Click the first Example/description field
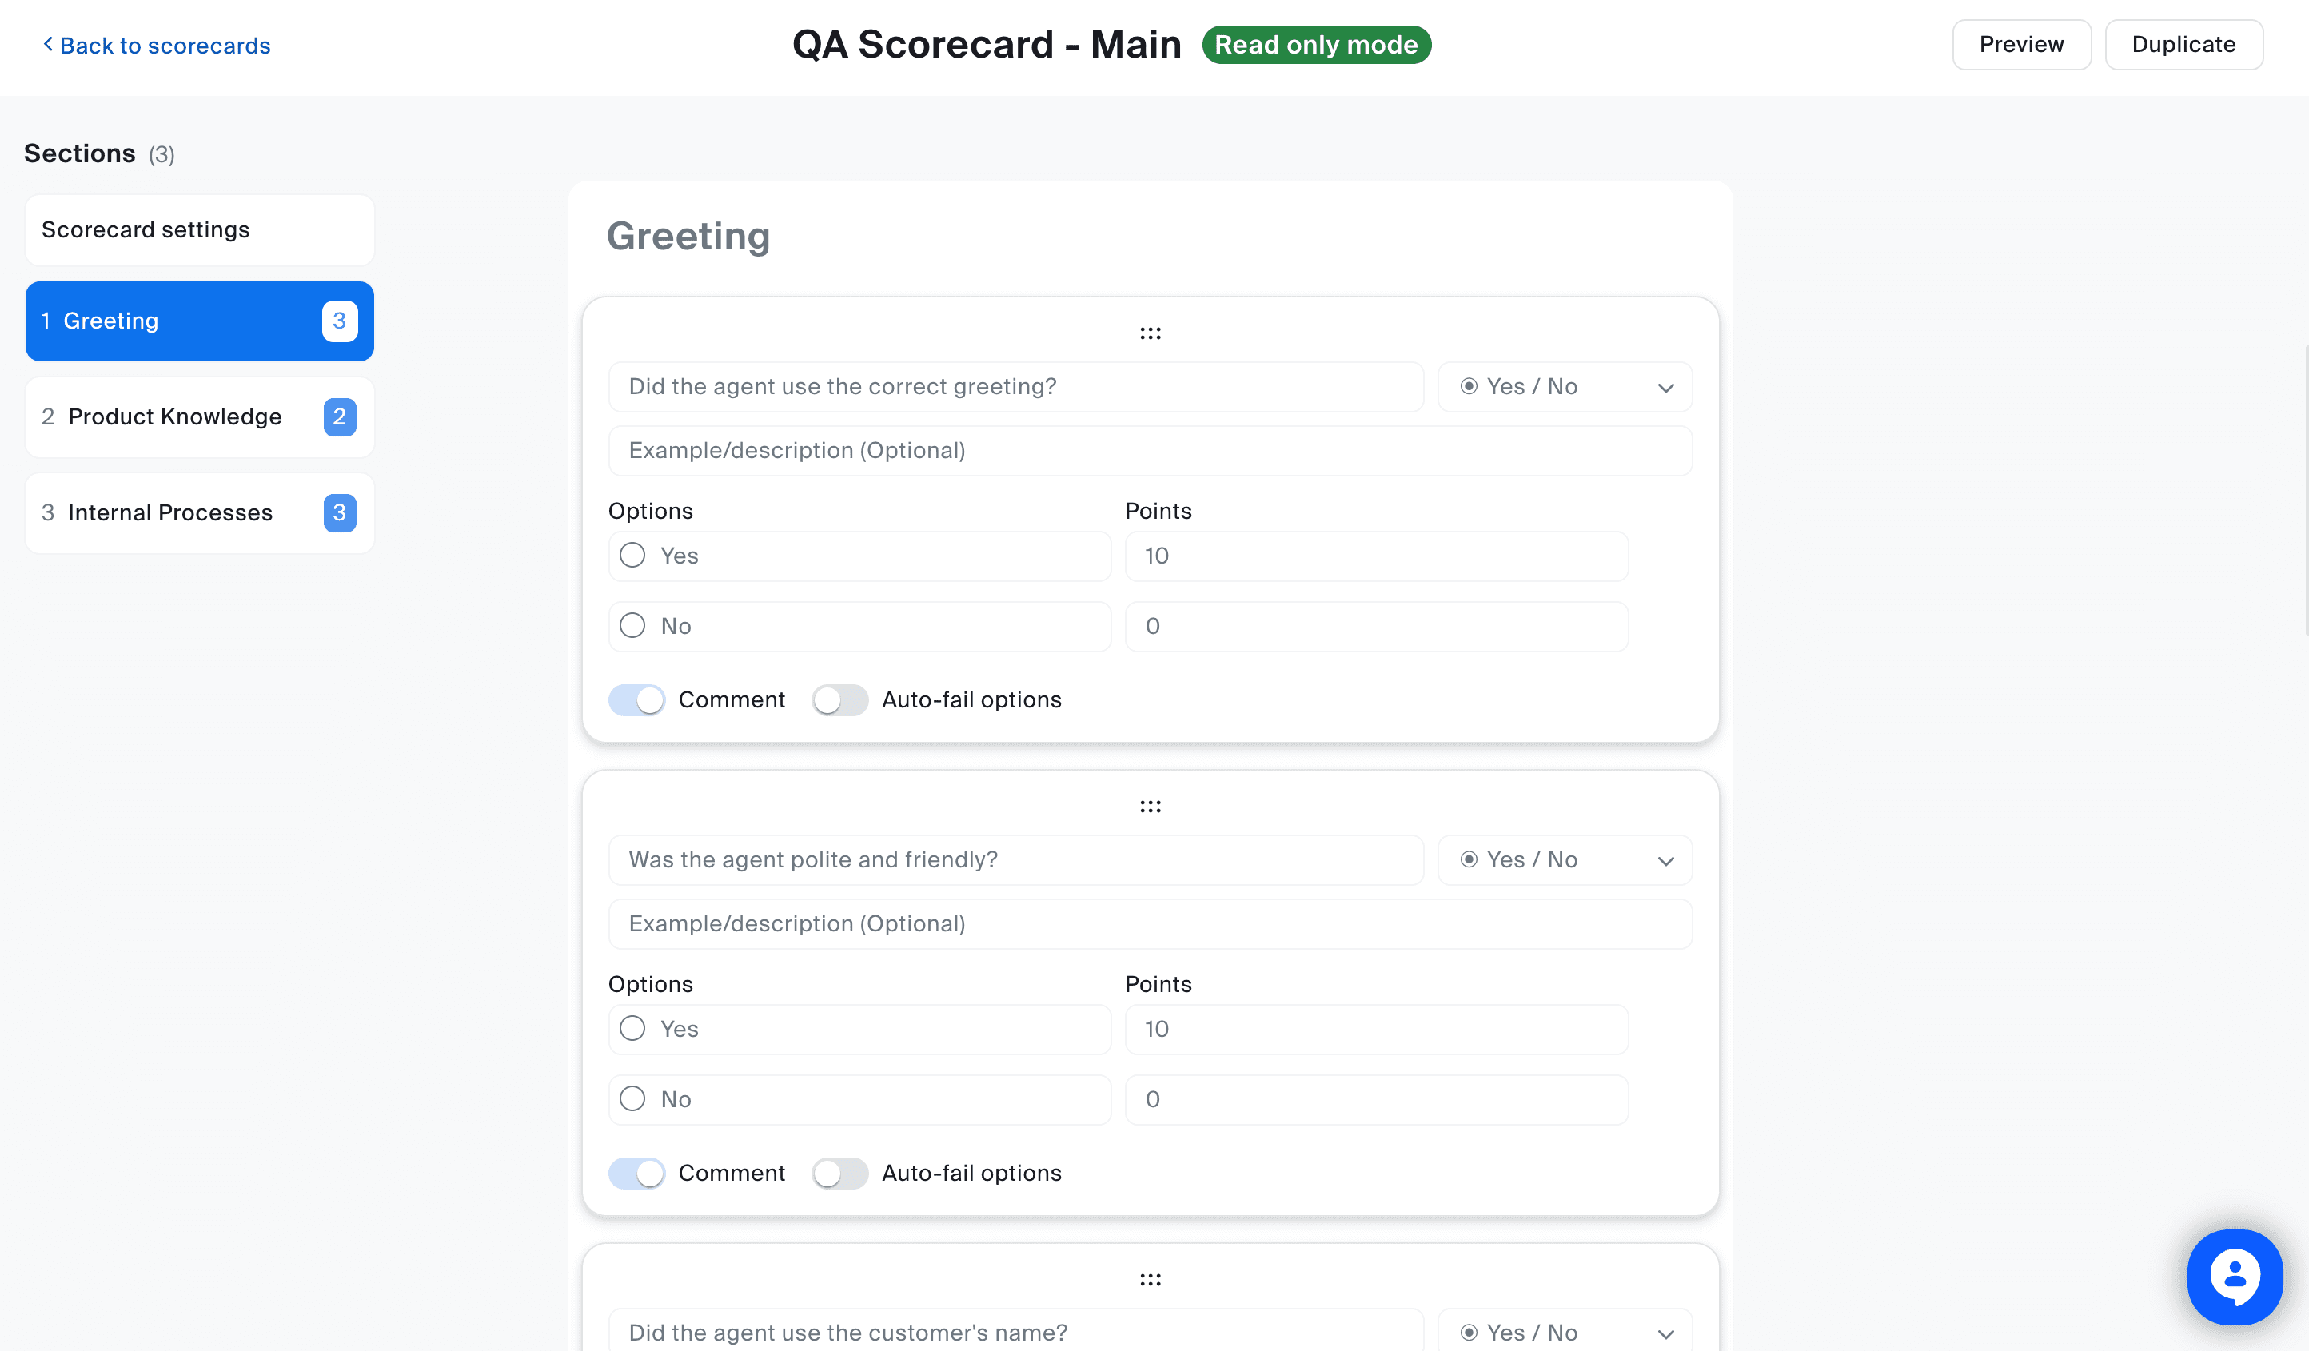The height and width of the screenshot is (1351, 2309). [x=1149, y=451]
